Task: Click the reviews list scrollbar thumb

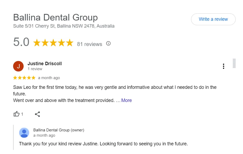Action: pos(234,63)
